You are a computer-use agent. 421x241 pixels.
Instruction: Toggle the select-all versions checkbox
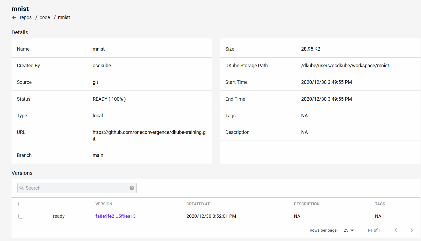(21, 204)
